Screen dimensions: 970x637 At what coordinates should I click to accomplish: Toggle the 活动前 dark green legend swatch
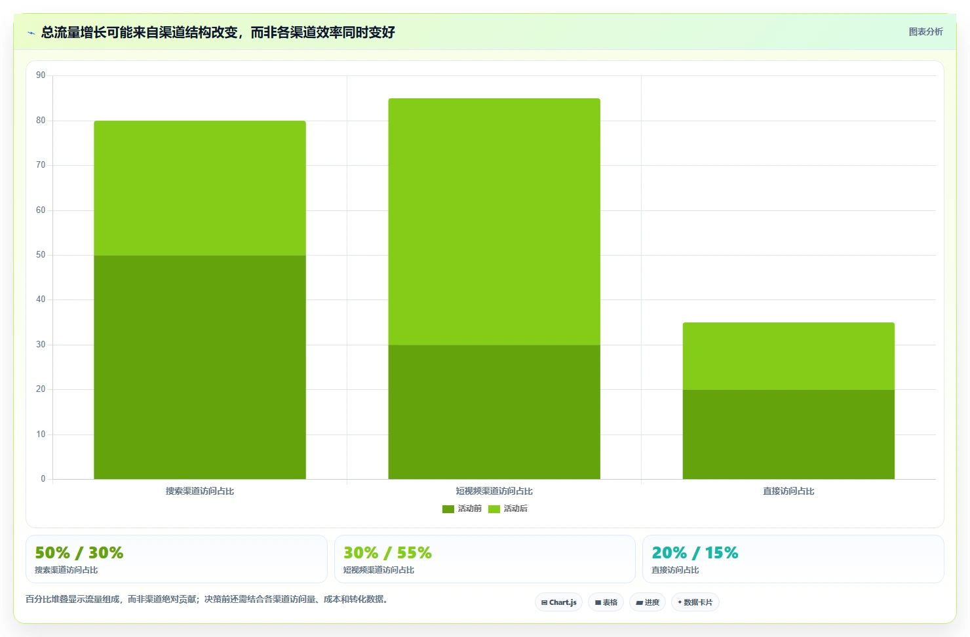[x=448, y=509]
